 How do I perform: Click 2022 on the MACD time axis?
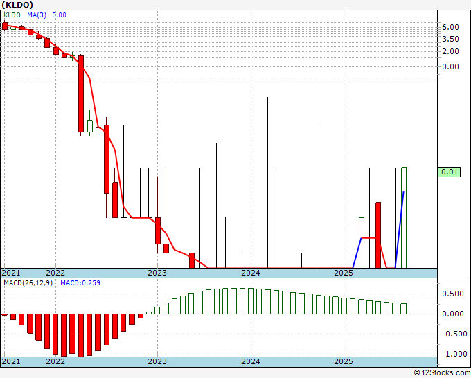pos(55,361)
